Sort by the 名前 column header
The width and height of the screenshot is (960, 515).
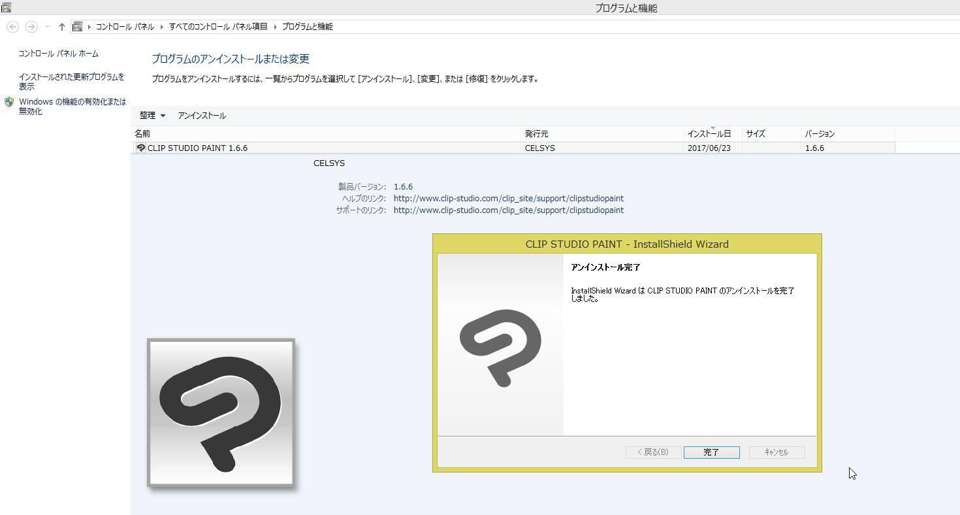326,134
